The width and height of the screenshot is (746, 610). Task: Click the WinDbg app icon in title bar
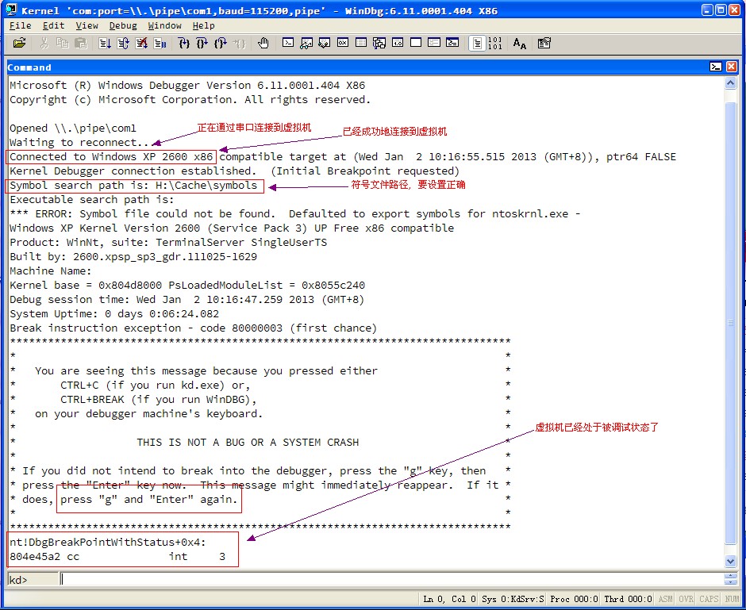point(12,10)
